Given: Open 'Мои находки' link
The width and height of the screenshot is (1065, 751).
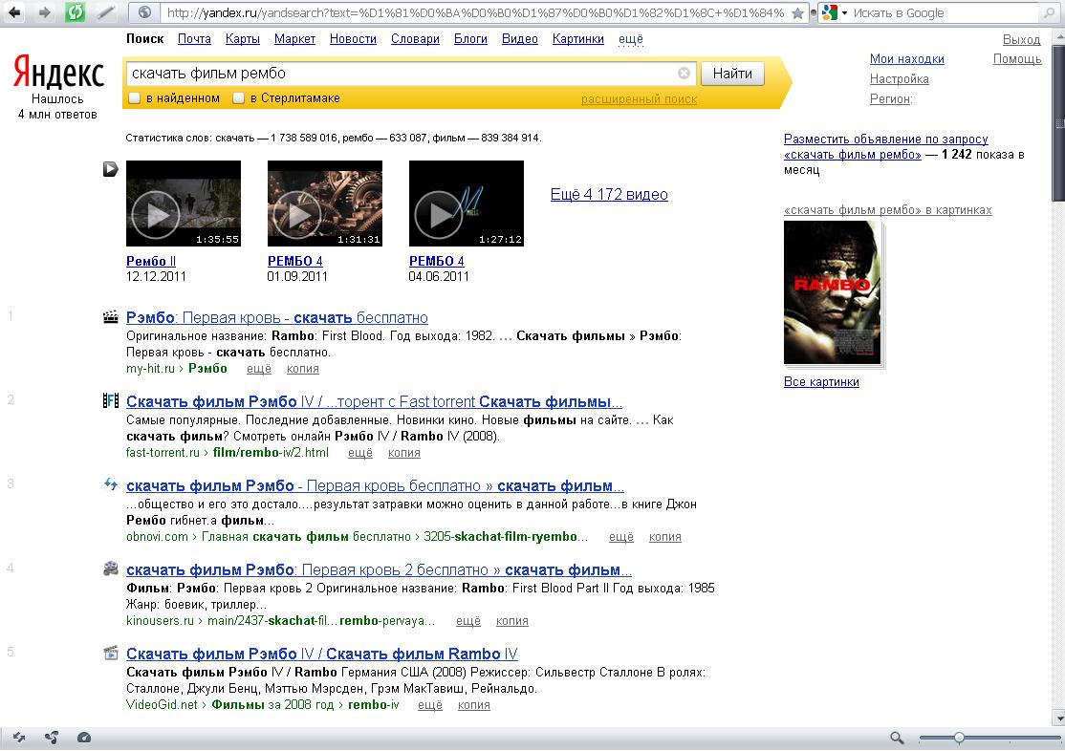Looking at the screenshot, I should pyautogui.click(x=906, y=59).
